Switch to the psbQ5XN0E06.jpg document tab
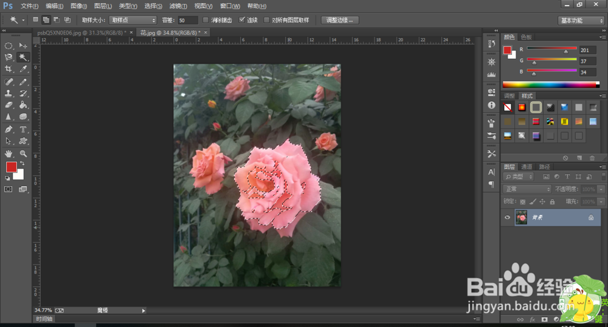The height and width of the screenshot is (327, 608). click(x=82, y=33)
